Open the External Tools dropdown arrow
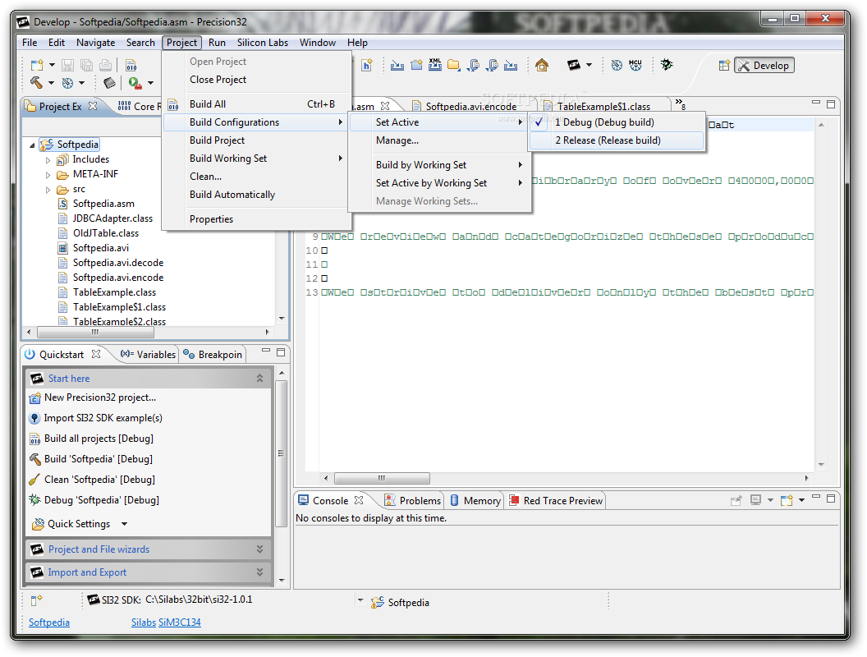 coord(150,83)
